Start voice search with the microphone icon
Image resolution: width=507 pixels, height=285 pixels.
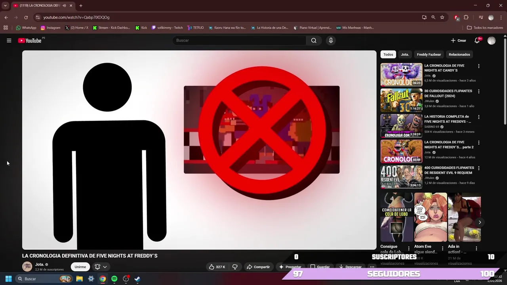331,40
